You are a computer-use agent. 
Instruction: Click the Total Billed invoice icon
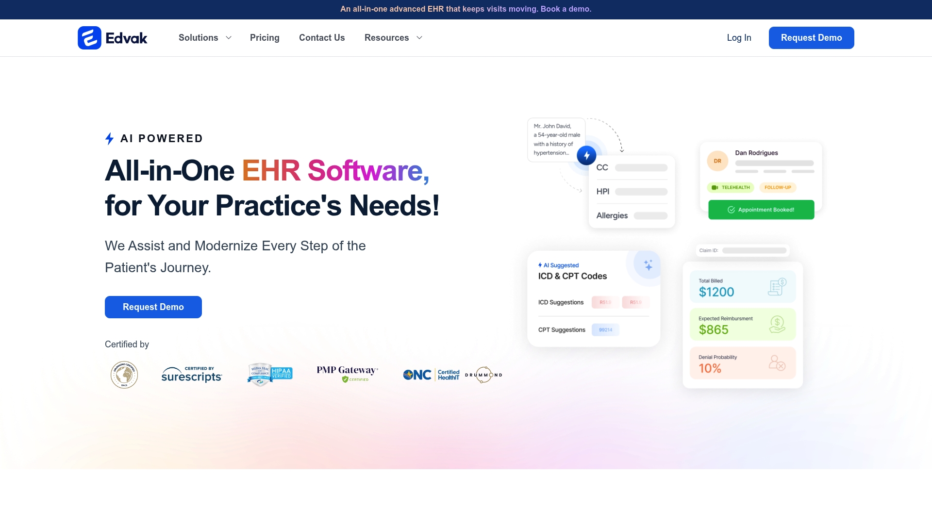(x=777, y=287)
